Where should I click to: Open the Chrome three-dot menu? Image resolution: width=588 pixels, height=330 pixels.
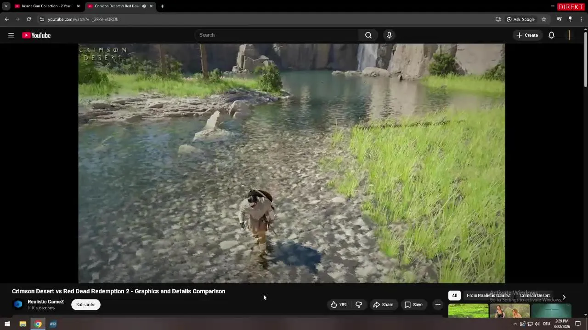582,19
